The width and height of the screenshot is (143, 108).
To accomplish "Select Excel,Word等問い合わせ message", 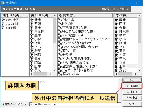I will tap(80, 47).
